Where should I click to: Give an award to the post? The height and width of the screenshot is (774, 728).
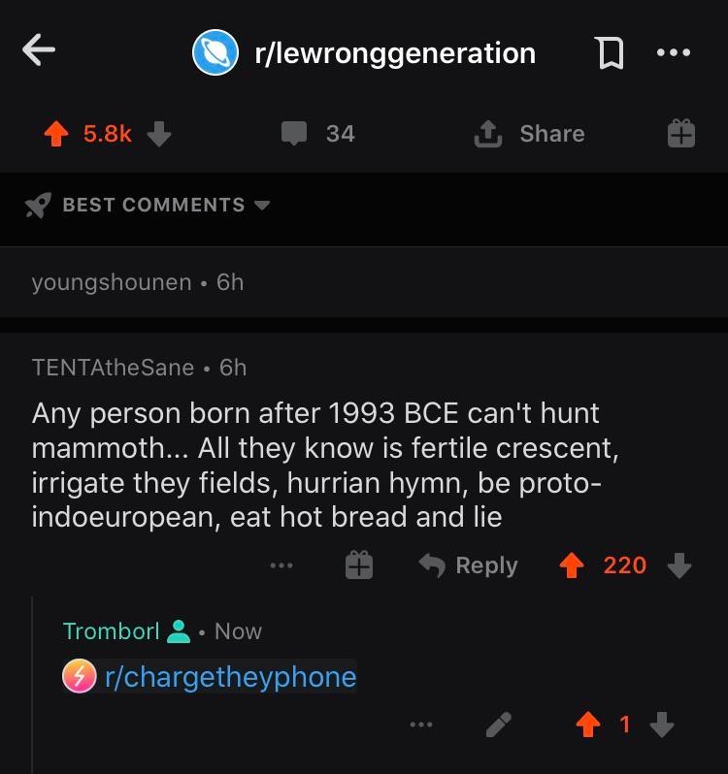(680, 134)
